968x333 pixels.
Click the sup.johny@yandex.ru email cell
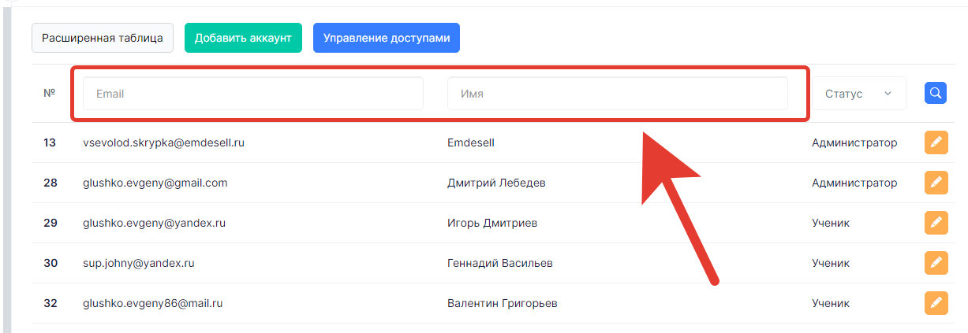coord(138,263)
